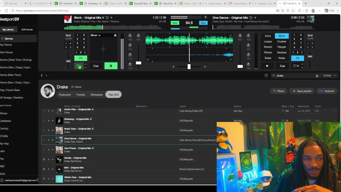Open the Filters button
The image size is (341, 192).
[279, 91]
